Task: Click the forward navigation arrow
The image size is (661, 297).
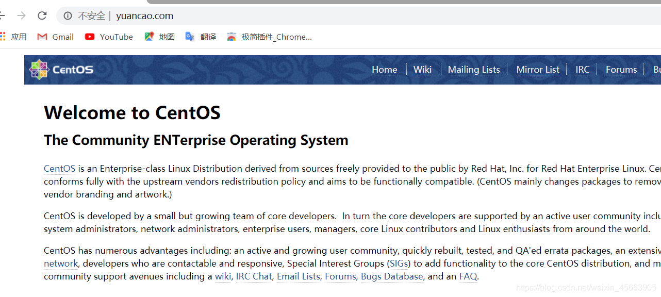Action: click(21, 16)
